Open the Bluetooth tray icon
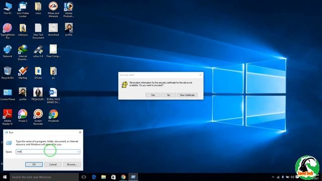322x181 pixels. [283, 177]
